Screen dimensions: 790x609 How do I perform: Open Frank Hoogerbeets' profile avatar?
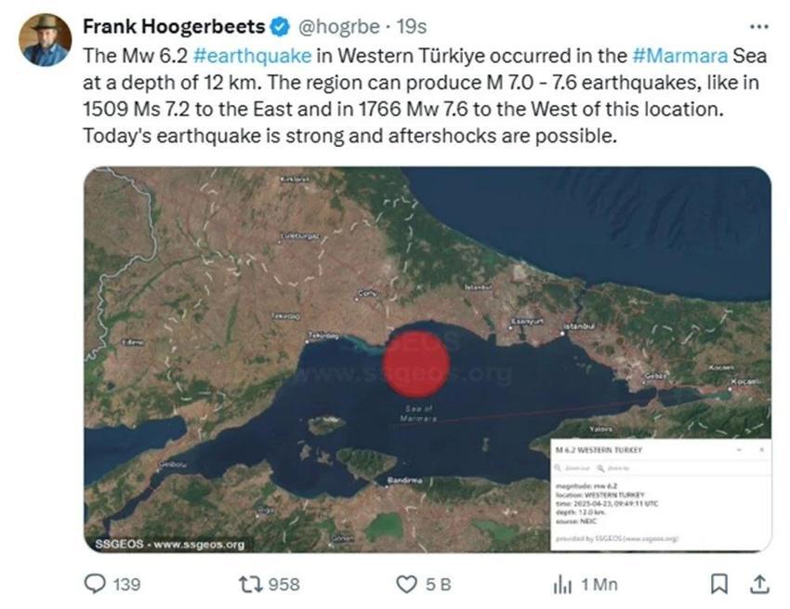[x=45, y=33]
